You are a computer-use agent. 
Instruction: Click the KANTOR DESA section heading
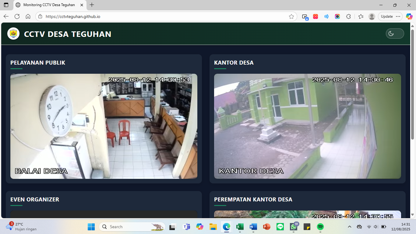point(234,62)
